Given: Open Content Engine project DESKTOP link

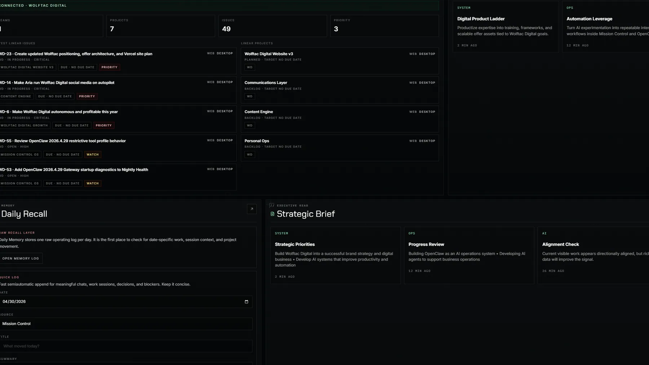Looking at the screenshot, I should pyautogui.click(x=427, y=112).
